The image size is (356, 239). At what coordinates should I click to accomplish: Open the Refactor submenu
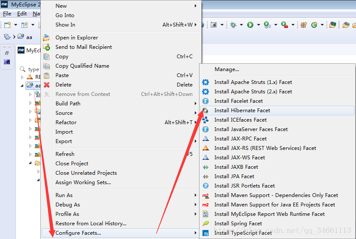tap(120, 122)
